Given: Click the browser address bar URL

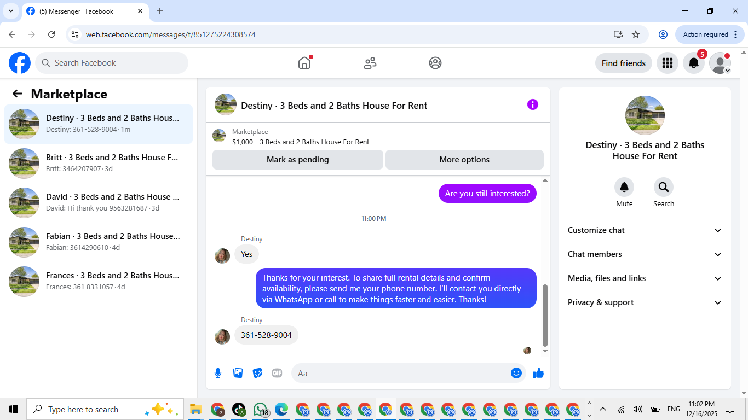Looking at the screenshot, I should pos(171,34).
